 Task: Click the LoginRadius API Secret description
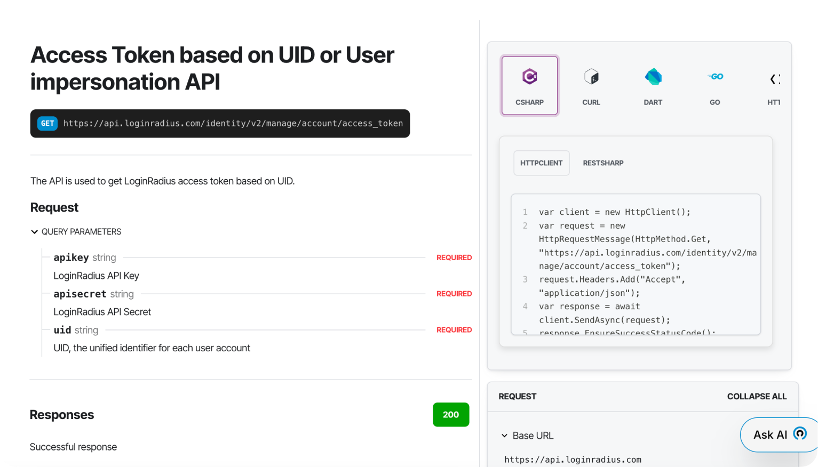[x=102, y=312]
